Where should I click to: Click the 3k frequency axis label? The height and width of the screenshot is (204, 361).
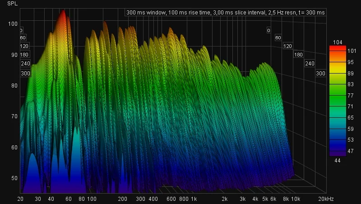click(x=242, y=199)
